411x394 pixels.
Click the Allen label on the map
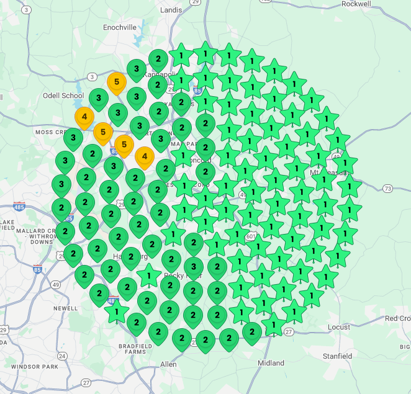point(168,364)
